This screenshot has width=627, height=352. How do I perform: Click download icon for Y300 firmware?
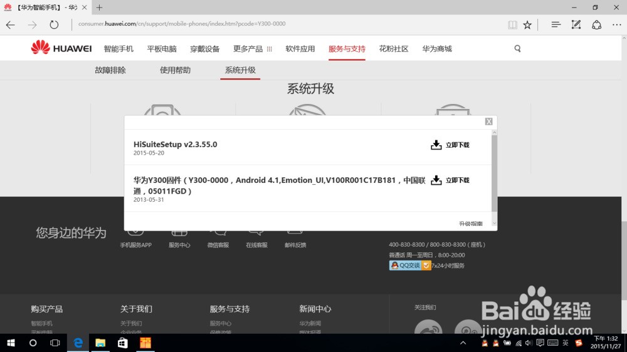coord(436,180)
